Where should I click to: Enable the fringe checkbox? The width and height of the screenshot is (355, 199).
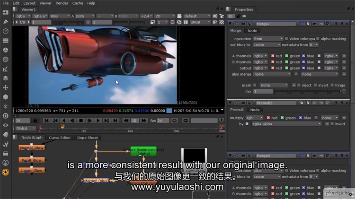(332, 85)
